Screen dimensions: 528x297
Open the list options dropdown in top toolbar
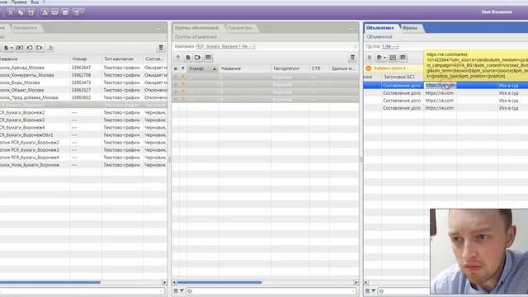click(x=78, y=12)
